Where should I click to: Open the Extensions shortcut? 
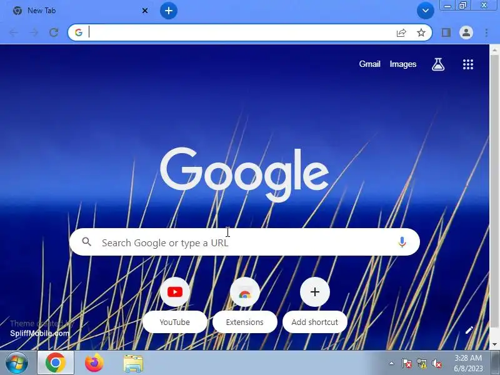244,292
